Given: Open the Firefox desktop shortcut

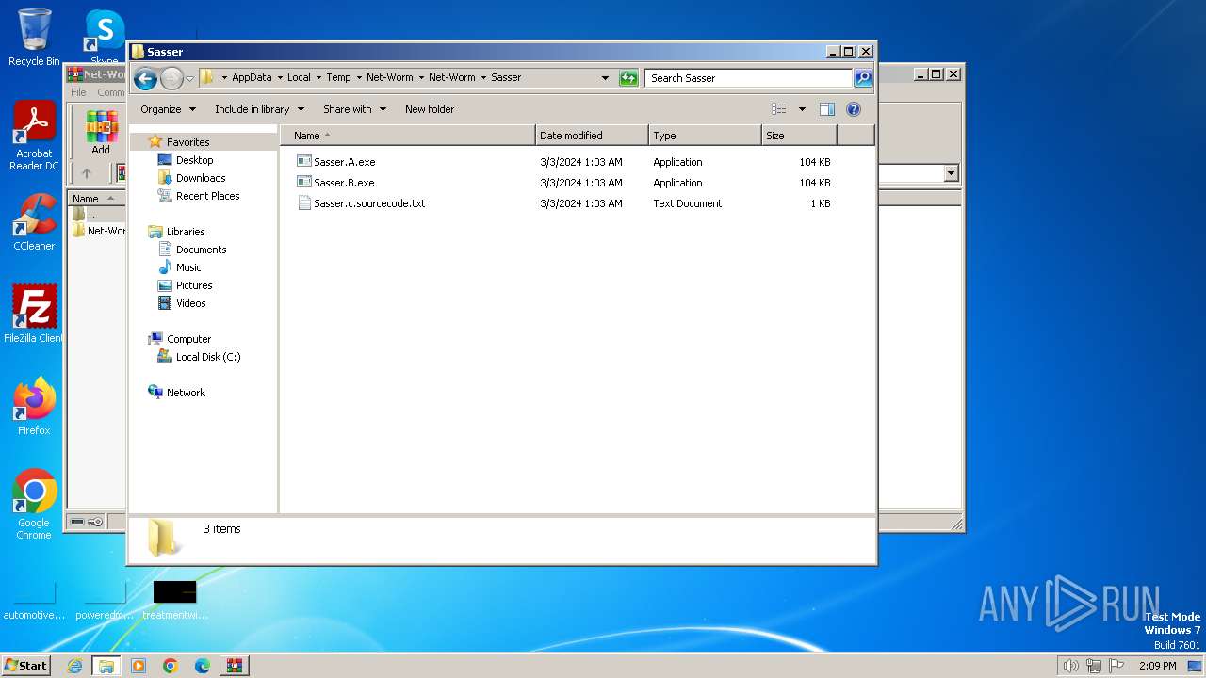Looking at the screenshot, I should [34, 406].
